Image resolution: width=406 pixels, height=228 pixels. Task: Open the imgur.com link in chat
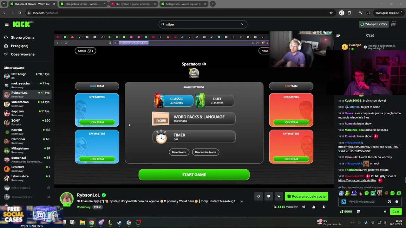tap(357, 180)
